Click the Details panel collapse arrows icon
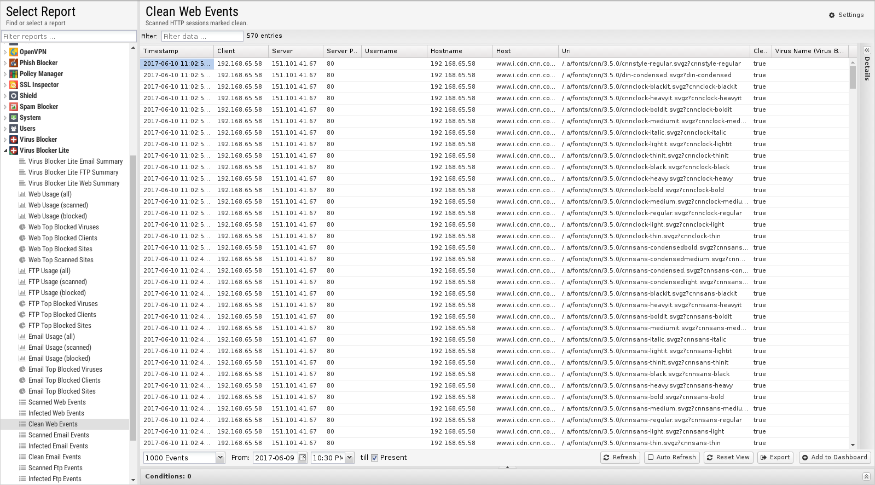Viewport: 875px width, 485px height. point(867,50)
